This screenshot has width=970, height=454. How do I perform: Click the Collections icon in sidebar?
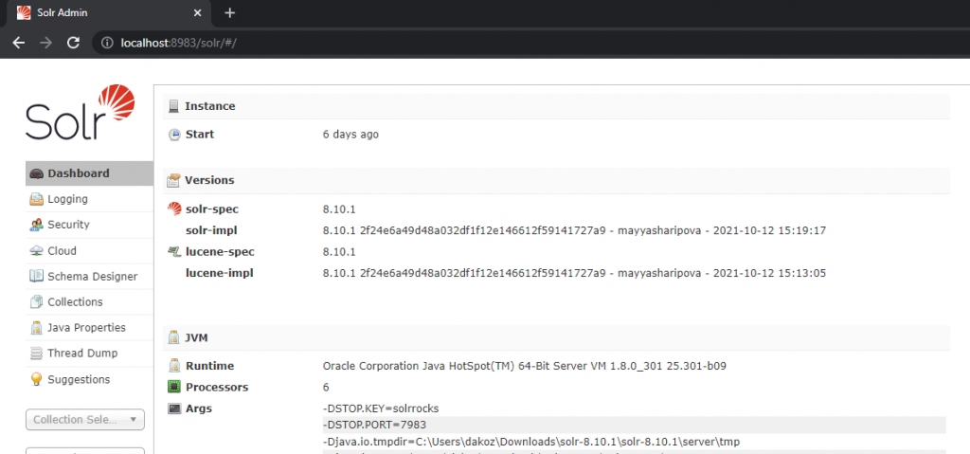coord(37,302)
